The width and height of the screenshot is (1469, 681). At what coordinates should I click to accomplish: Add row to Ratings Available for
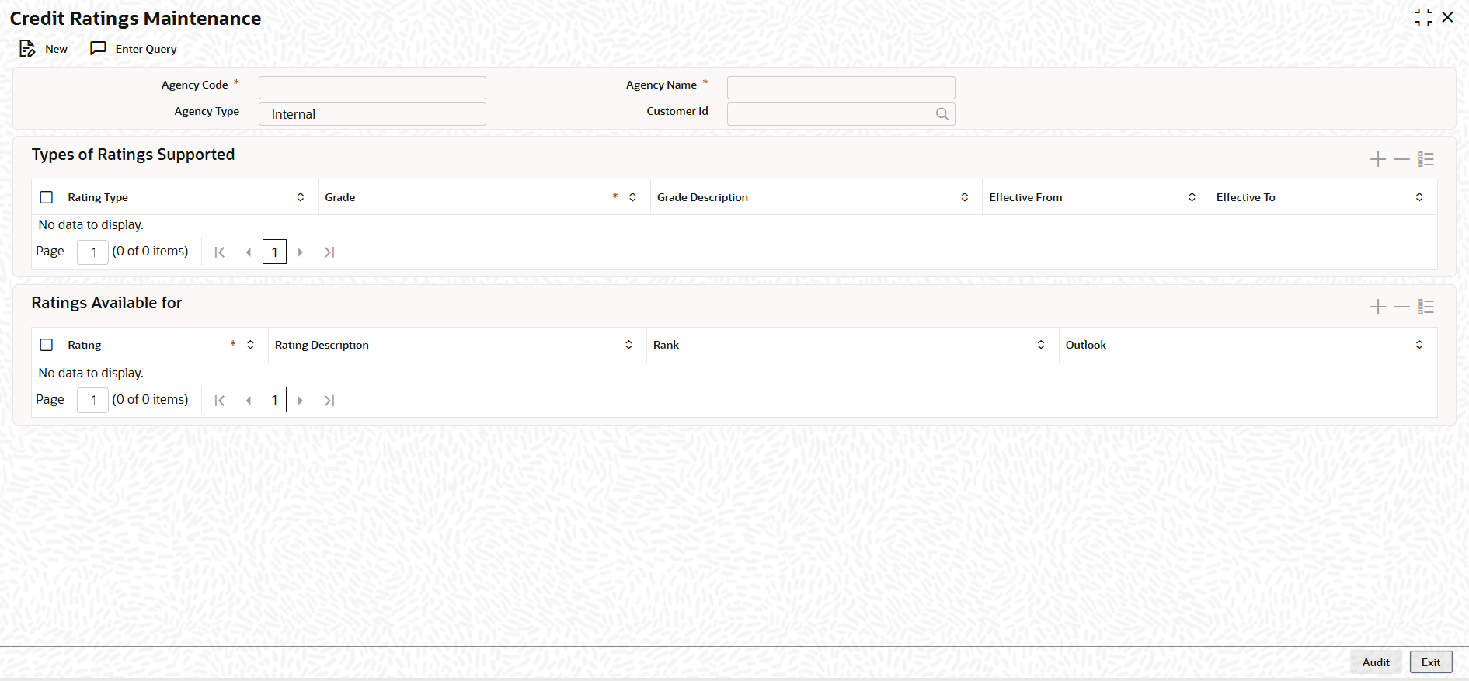[1378, 307]
